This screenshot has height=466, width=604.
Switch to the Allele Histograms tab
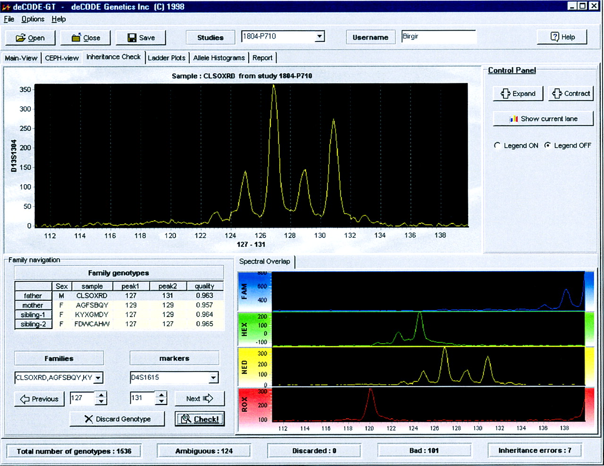tap(219, 58)
